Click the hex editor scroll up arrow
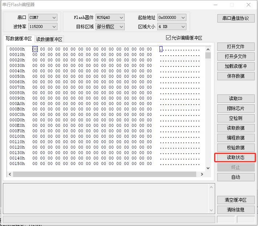The image size is (258, 226). point(208,49)
